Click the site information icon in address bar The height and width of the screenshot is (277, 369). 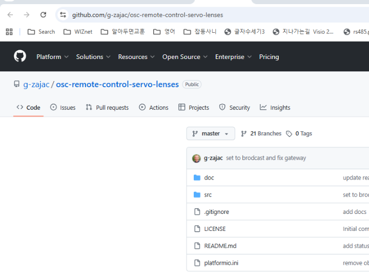63,15
